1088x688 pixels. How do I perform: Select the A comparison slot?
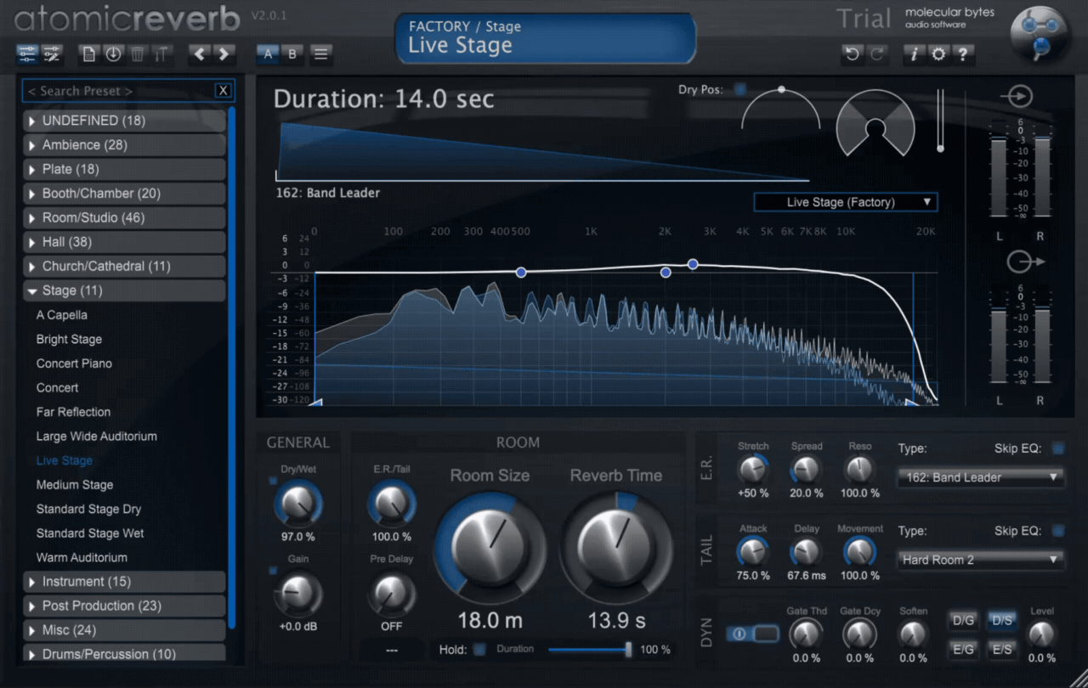point(269,54)
